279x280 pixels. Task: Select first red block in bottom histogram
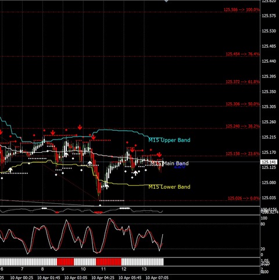[x=66, y=261]
